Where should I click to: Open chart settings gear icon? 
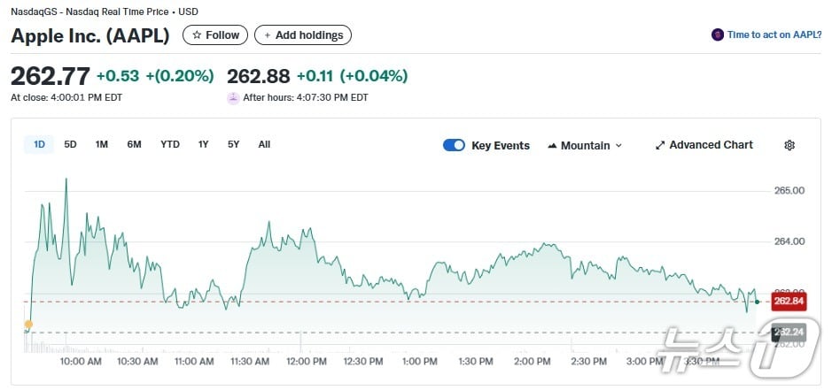[789, 145]
